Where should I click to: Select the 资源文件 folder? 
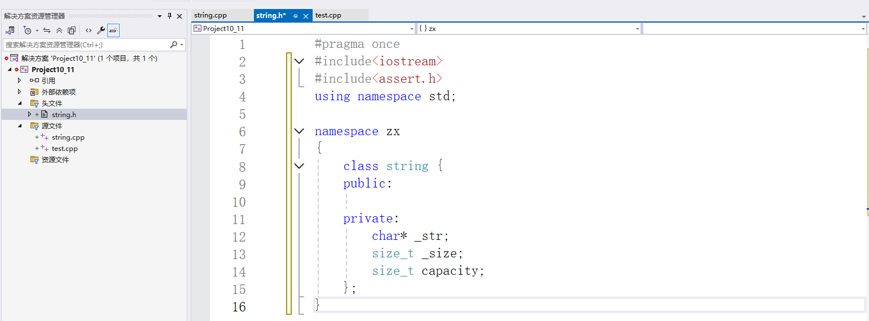(55, 160)
